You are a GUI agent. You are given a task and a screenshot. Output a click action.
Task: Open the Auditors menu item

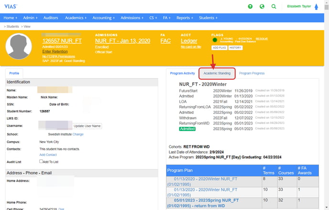point(51,18)
